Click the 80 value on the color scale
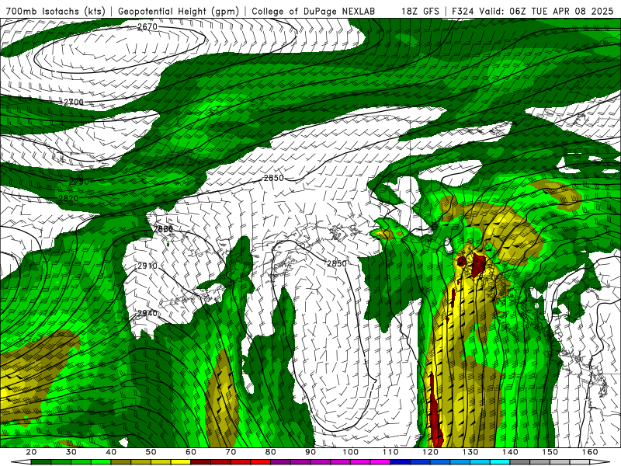 pos(270,452)
